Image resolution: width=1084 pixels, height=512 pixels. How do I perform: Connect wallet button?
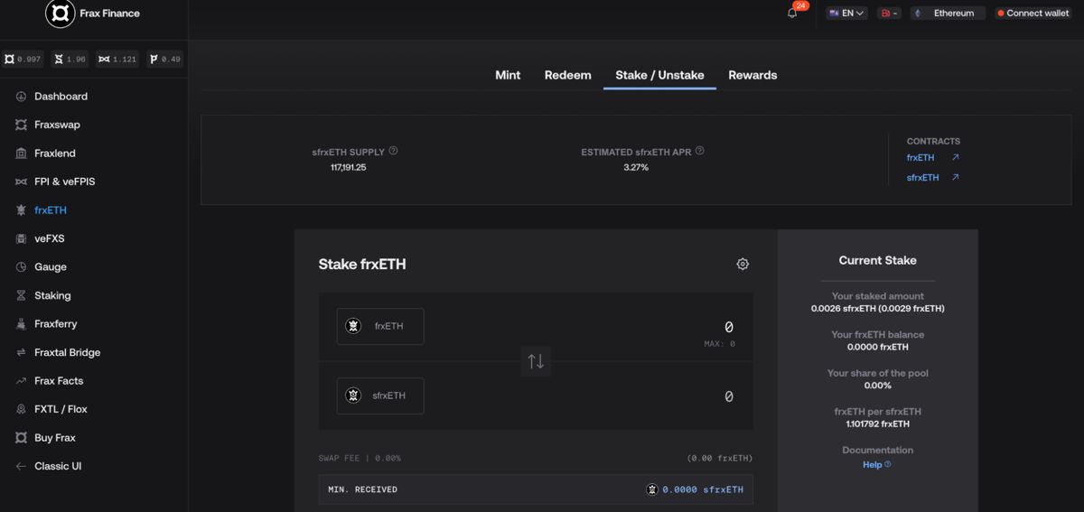[1033, 14]
